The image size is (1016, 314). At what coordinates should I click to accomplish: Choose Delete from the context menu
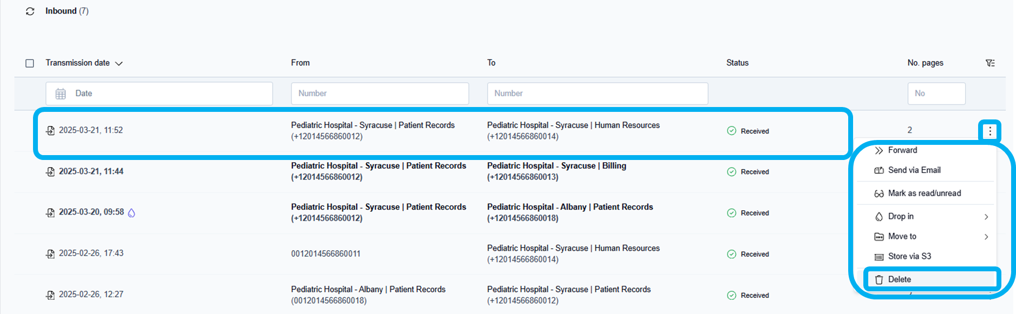[899, 279]
